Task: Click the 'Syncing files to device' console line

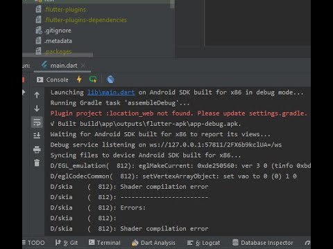Action: tap(146, 155)
